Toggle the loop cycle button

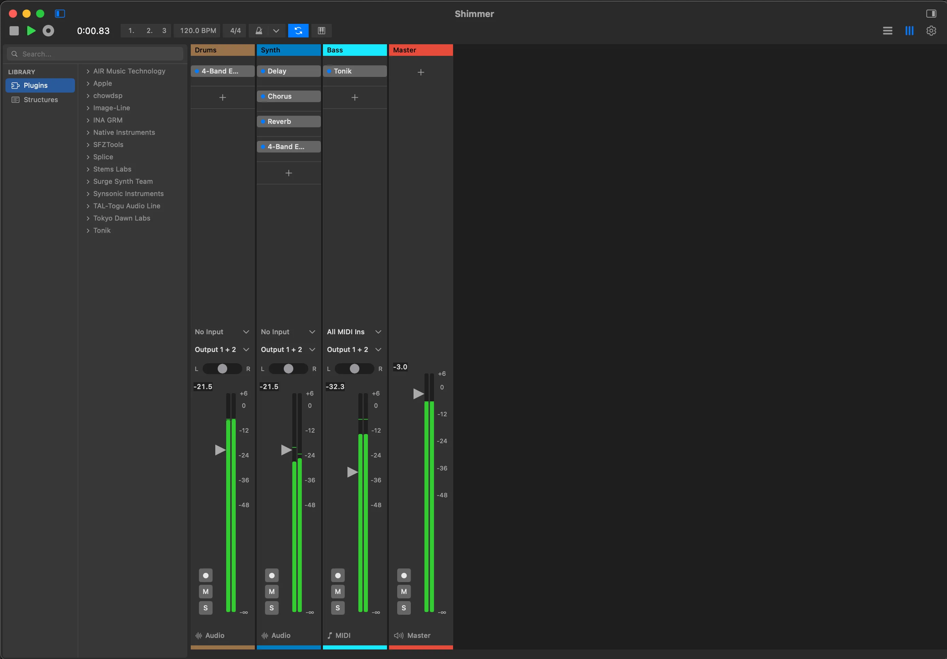[x=298, y=31]
